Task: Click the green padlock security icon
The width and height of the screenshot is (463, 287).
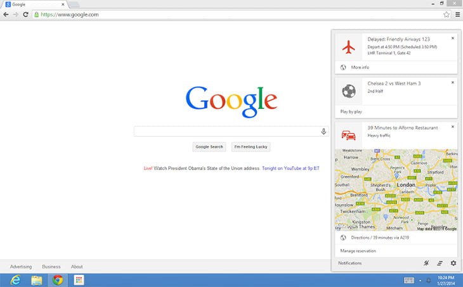Action: click(x=36, y=15)
